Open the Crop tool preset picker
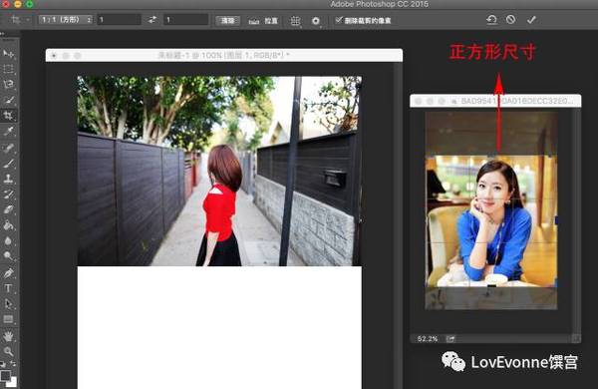 click(x=19, y=20)
